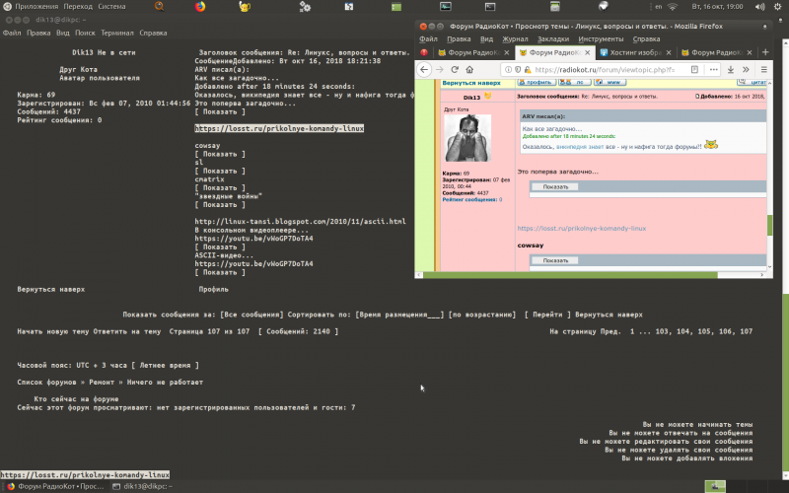Go to Firefox home page icon
789x493 pixels.
pyautogui.click(x=471, y=70)
